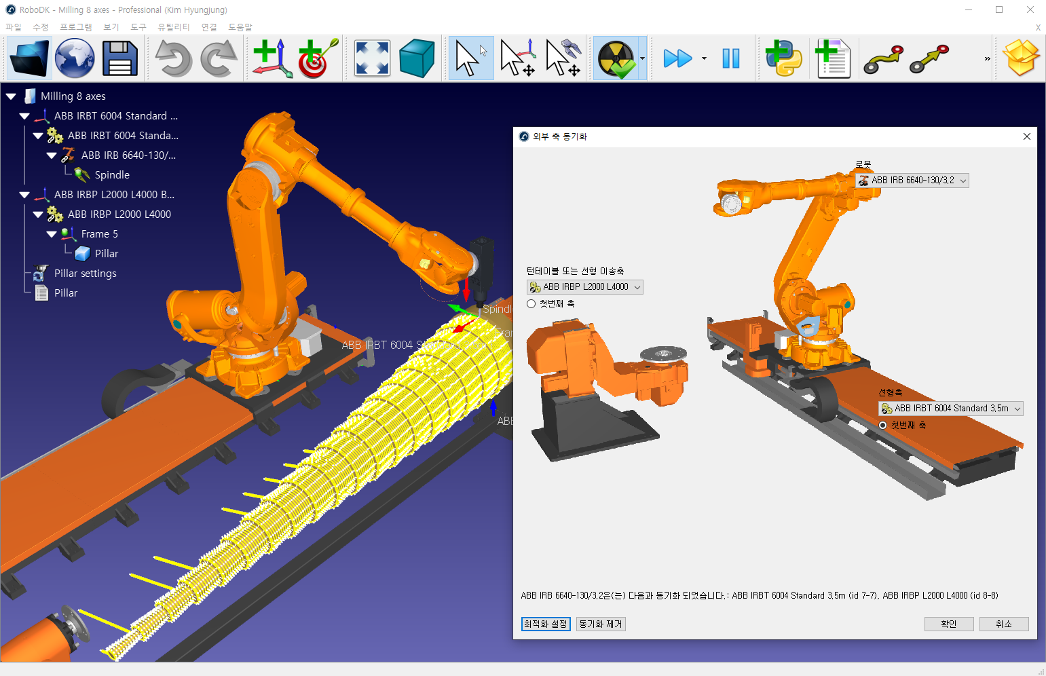Open 연결 menu

(x=209, y=27)
